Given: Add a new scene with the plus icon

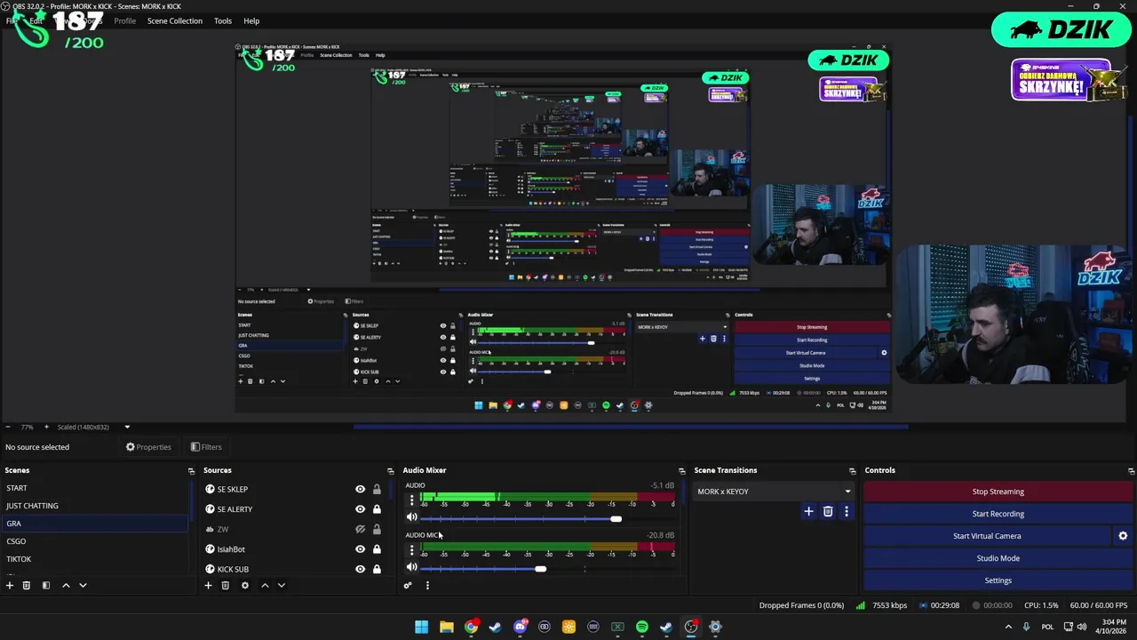Looking at the screenshot, I should point(10,585).
